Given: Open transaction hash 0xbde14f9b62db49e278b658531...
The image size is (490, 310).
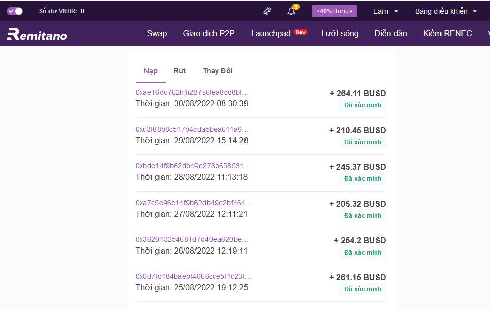Looking at the screenshot, I should click(193, 166).
